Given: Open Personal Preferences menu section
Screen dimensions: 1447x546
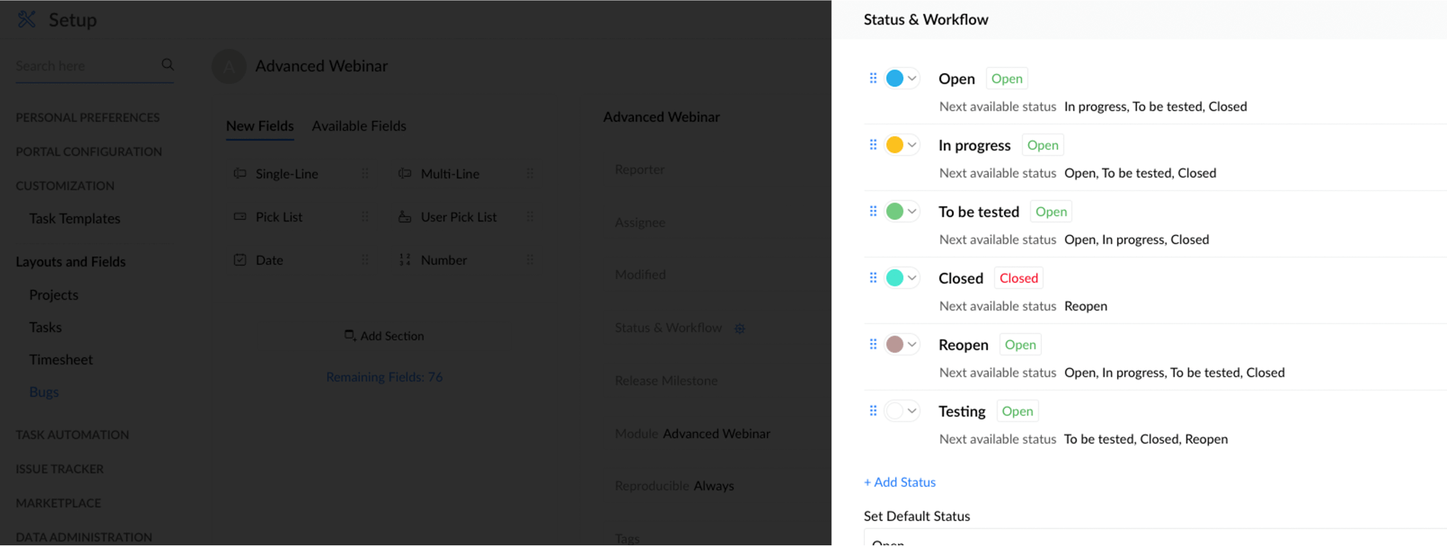Looking at the screenshot, I should (88, 117).
